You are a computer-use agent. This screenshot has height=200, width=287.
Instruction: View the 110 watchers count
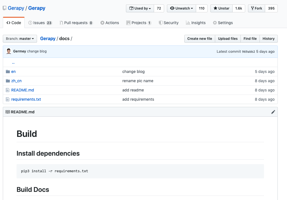(201, 8)
